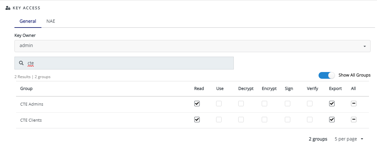Uncheck Export permission for CTE Admins
The height and width of the screenshot is (145, 377).
[x=332, y=103]
